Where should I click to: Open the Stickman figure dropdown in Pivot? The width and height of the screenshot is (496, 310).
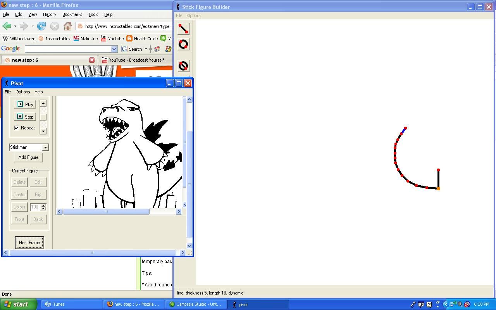tap(45, 147)
